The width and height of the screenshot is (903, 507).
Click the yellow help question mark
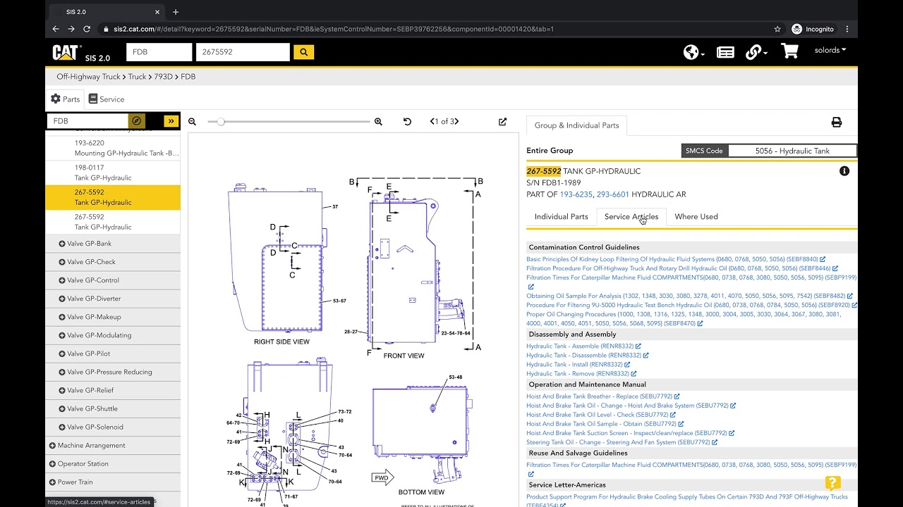(833, 483)
